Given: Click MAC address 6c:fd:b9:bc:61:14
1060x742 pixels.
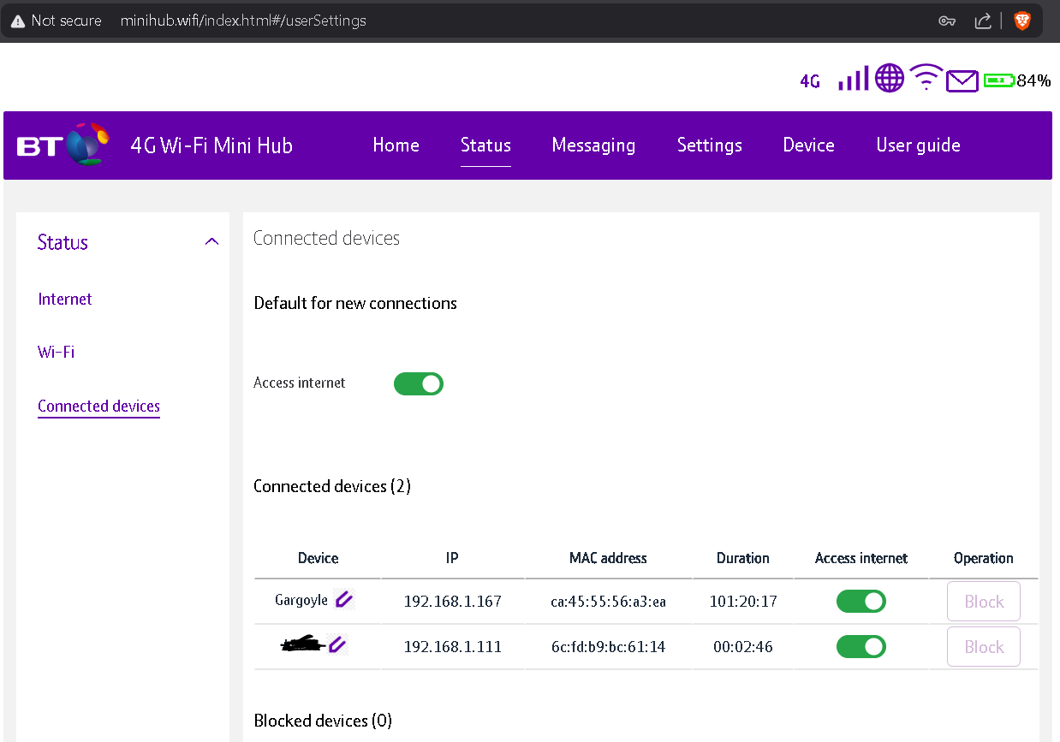Looking at the screenshot, I should [608, 647].
